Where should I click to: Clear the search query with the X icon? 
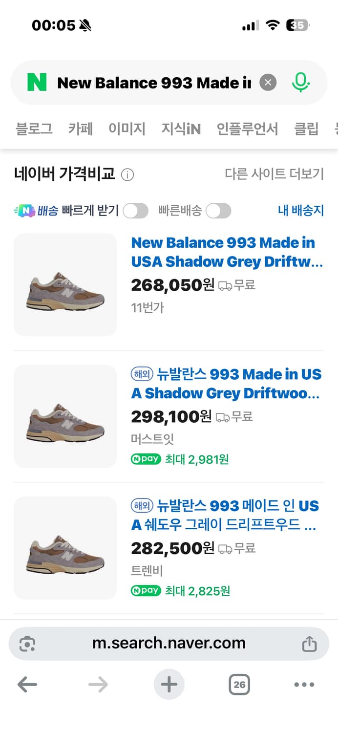click(268, 82)
